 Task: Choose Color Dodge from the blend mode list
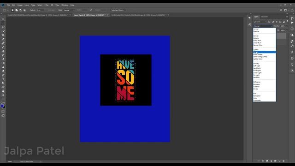tap(265, 54)
